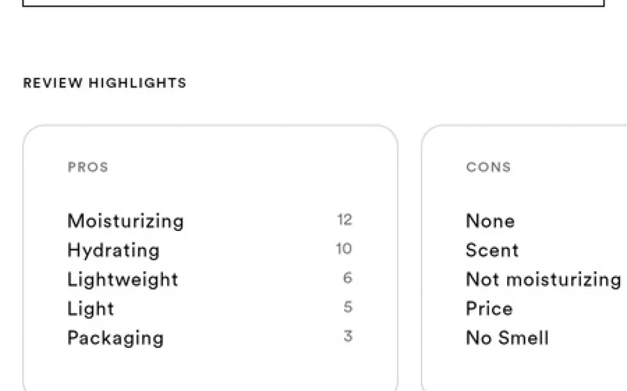Select the No Smell con highlight

click(507, 338)
